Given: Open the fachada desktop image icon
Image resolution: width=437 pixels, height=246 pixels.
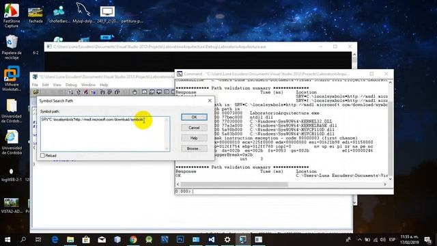Looking at the screenshot, I should click(x=36, y=15).
